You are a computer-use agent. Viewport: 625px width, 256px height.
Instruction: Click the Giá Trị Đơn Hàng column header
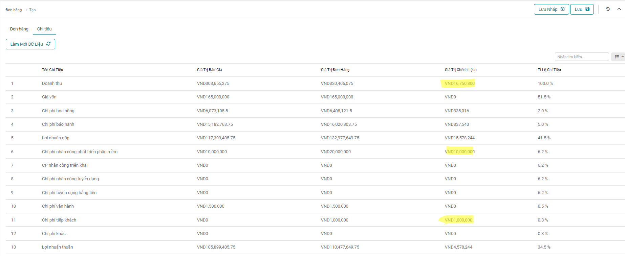click(x=335, y=70)
